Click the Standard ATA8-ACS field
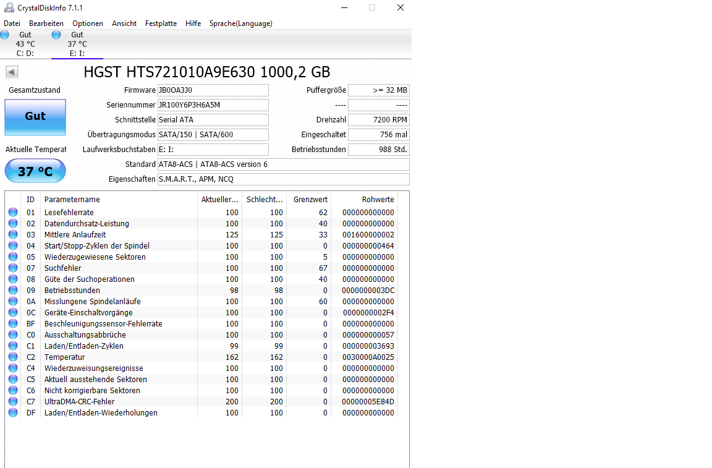The image size is (712, 468). [x=283, y=164]
